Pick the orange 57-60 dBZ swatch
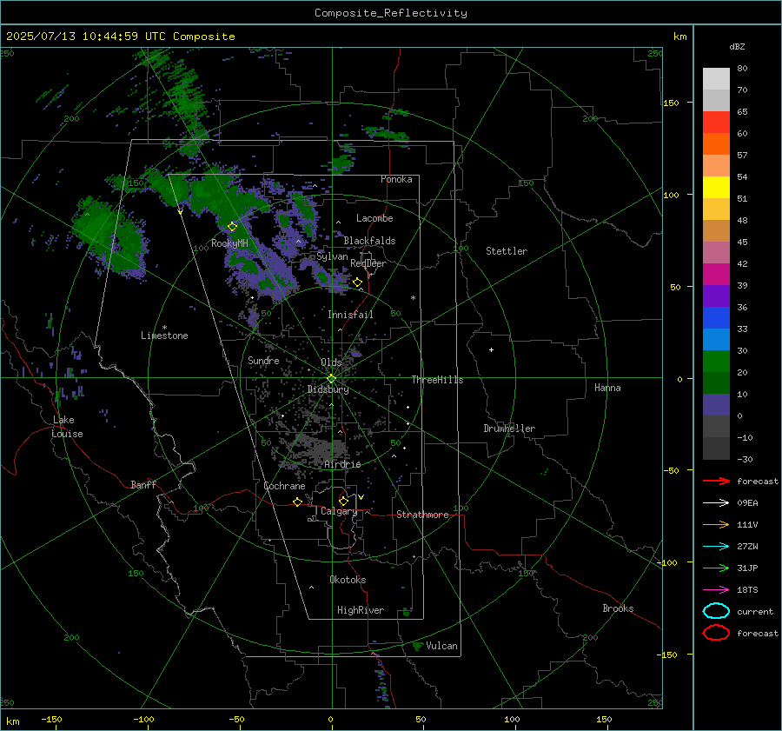This screenshot has height=731, width=782. click(716, 144)
